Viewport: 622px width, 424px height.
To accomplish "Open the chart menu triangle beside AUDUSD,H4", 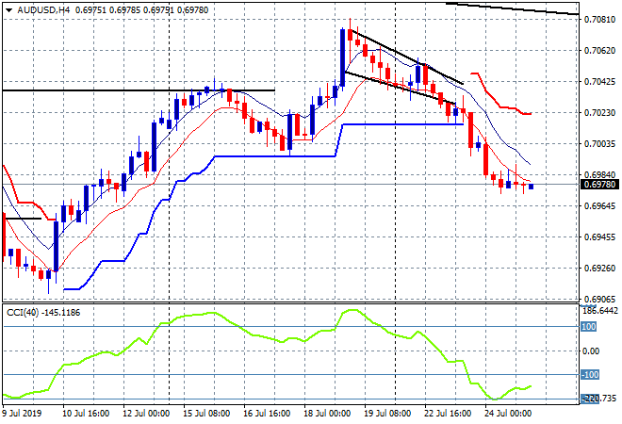I will [x=8, y=10].
